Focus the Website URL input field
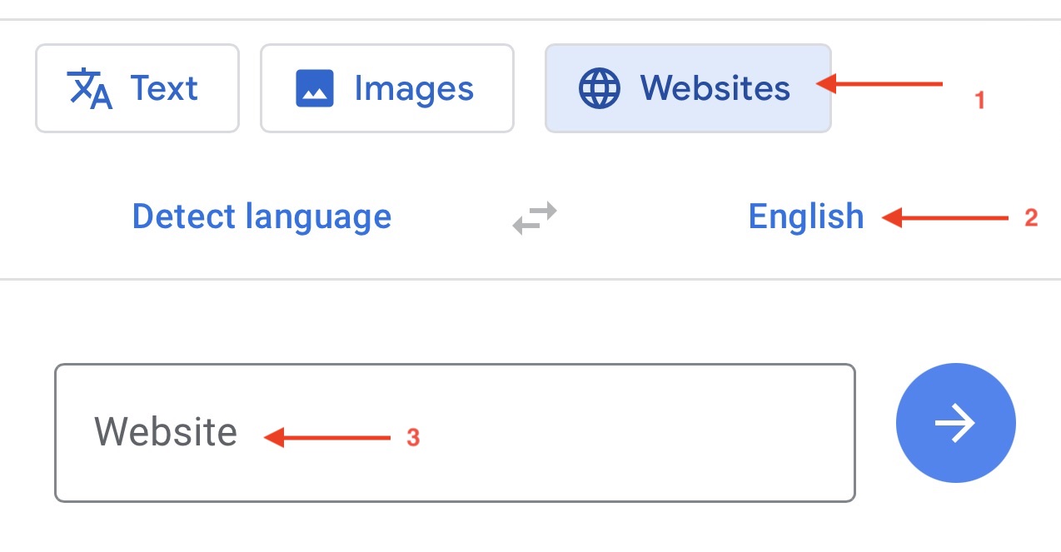The image size is (1061, 552). click(455, 433)
